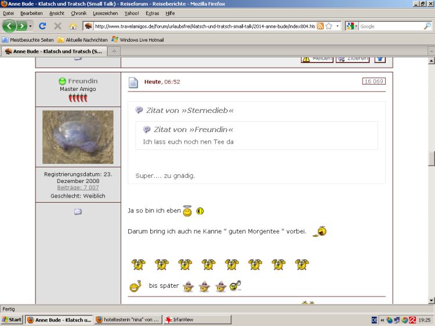The width and height of the screenshot is (435, 326).
Task: Click post number 16.069 link
Action: point(374,82)
